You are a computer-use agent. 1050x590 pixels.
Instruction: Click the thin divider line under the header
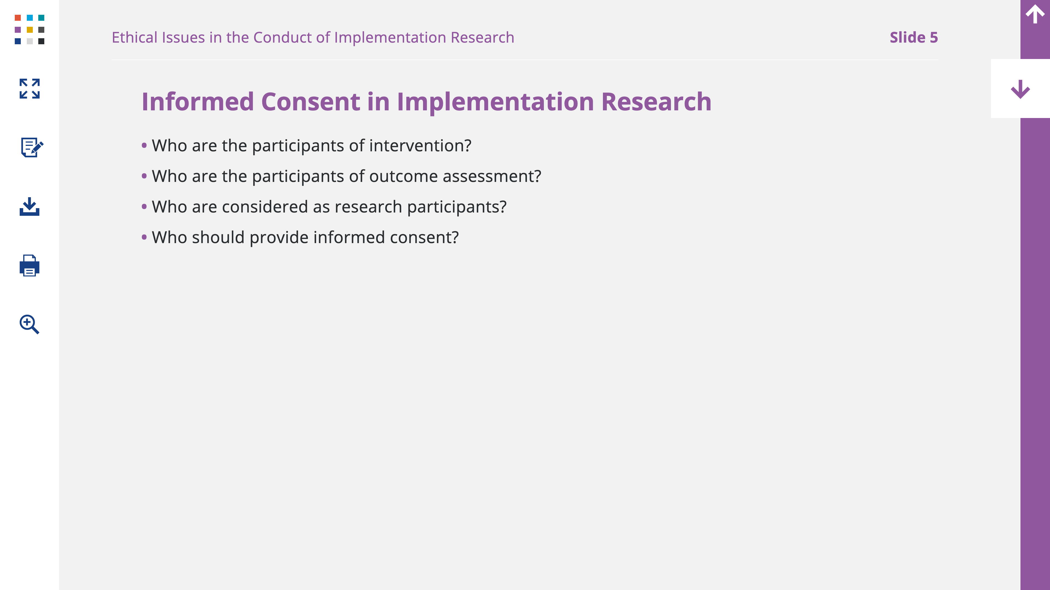[525, 60]
